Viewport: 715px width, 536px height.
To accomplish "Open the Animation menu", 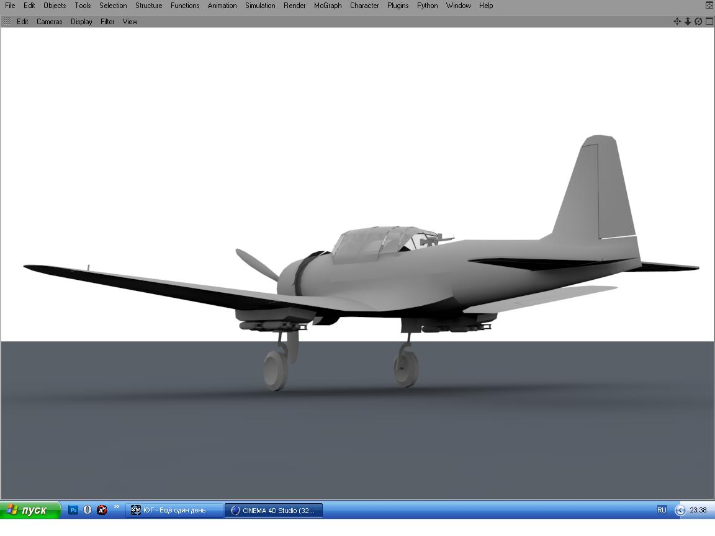I will click(x=222, y=6).
